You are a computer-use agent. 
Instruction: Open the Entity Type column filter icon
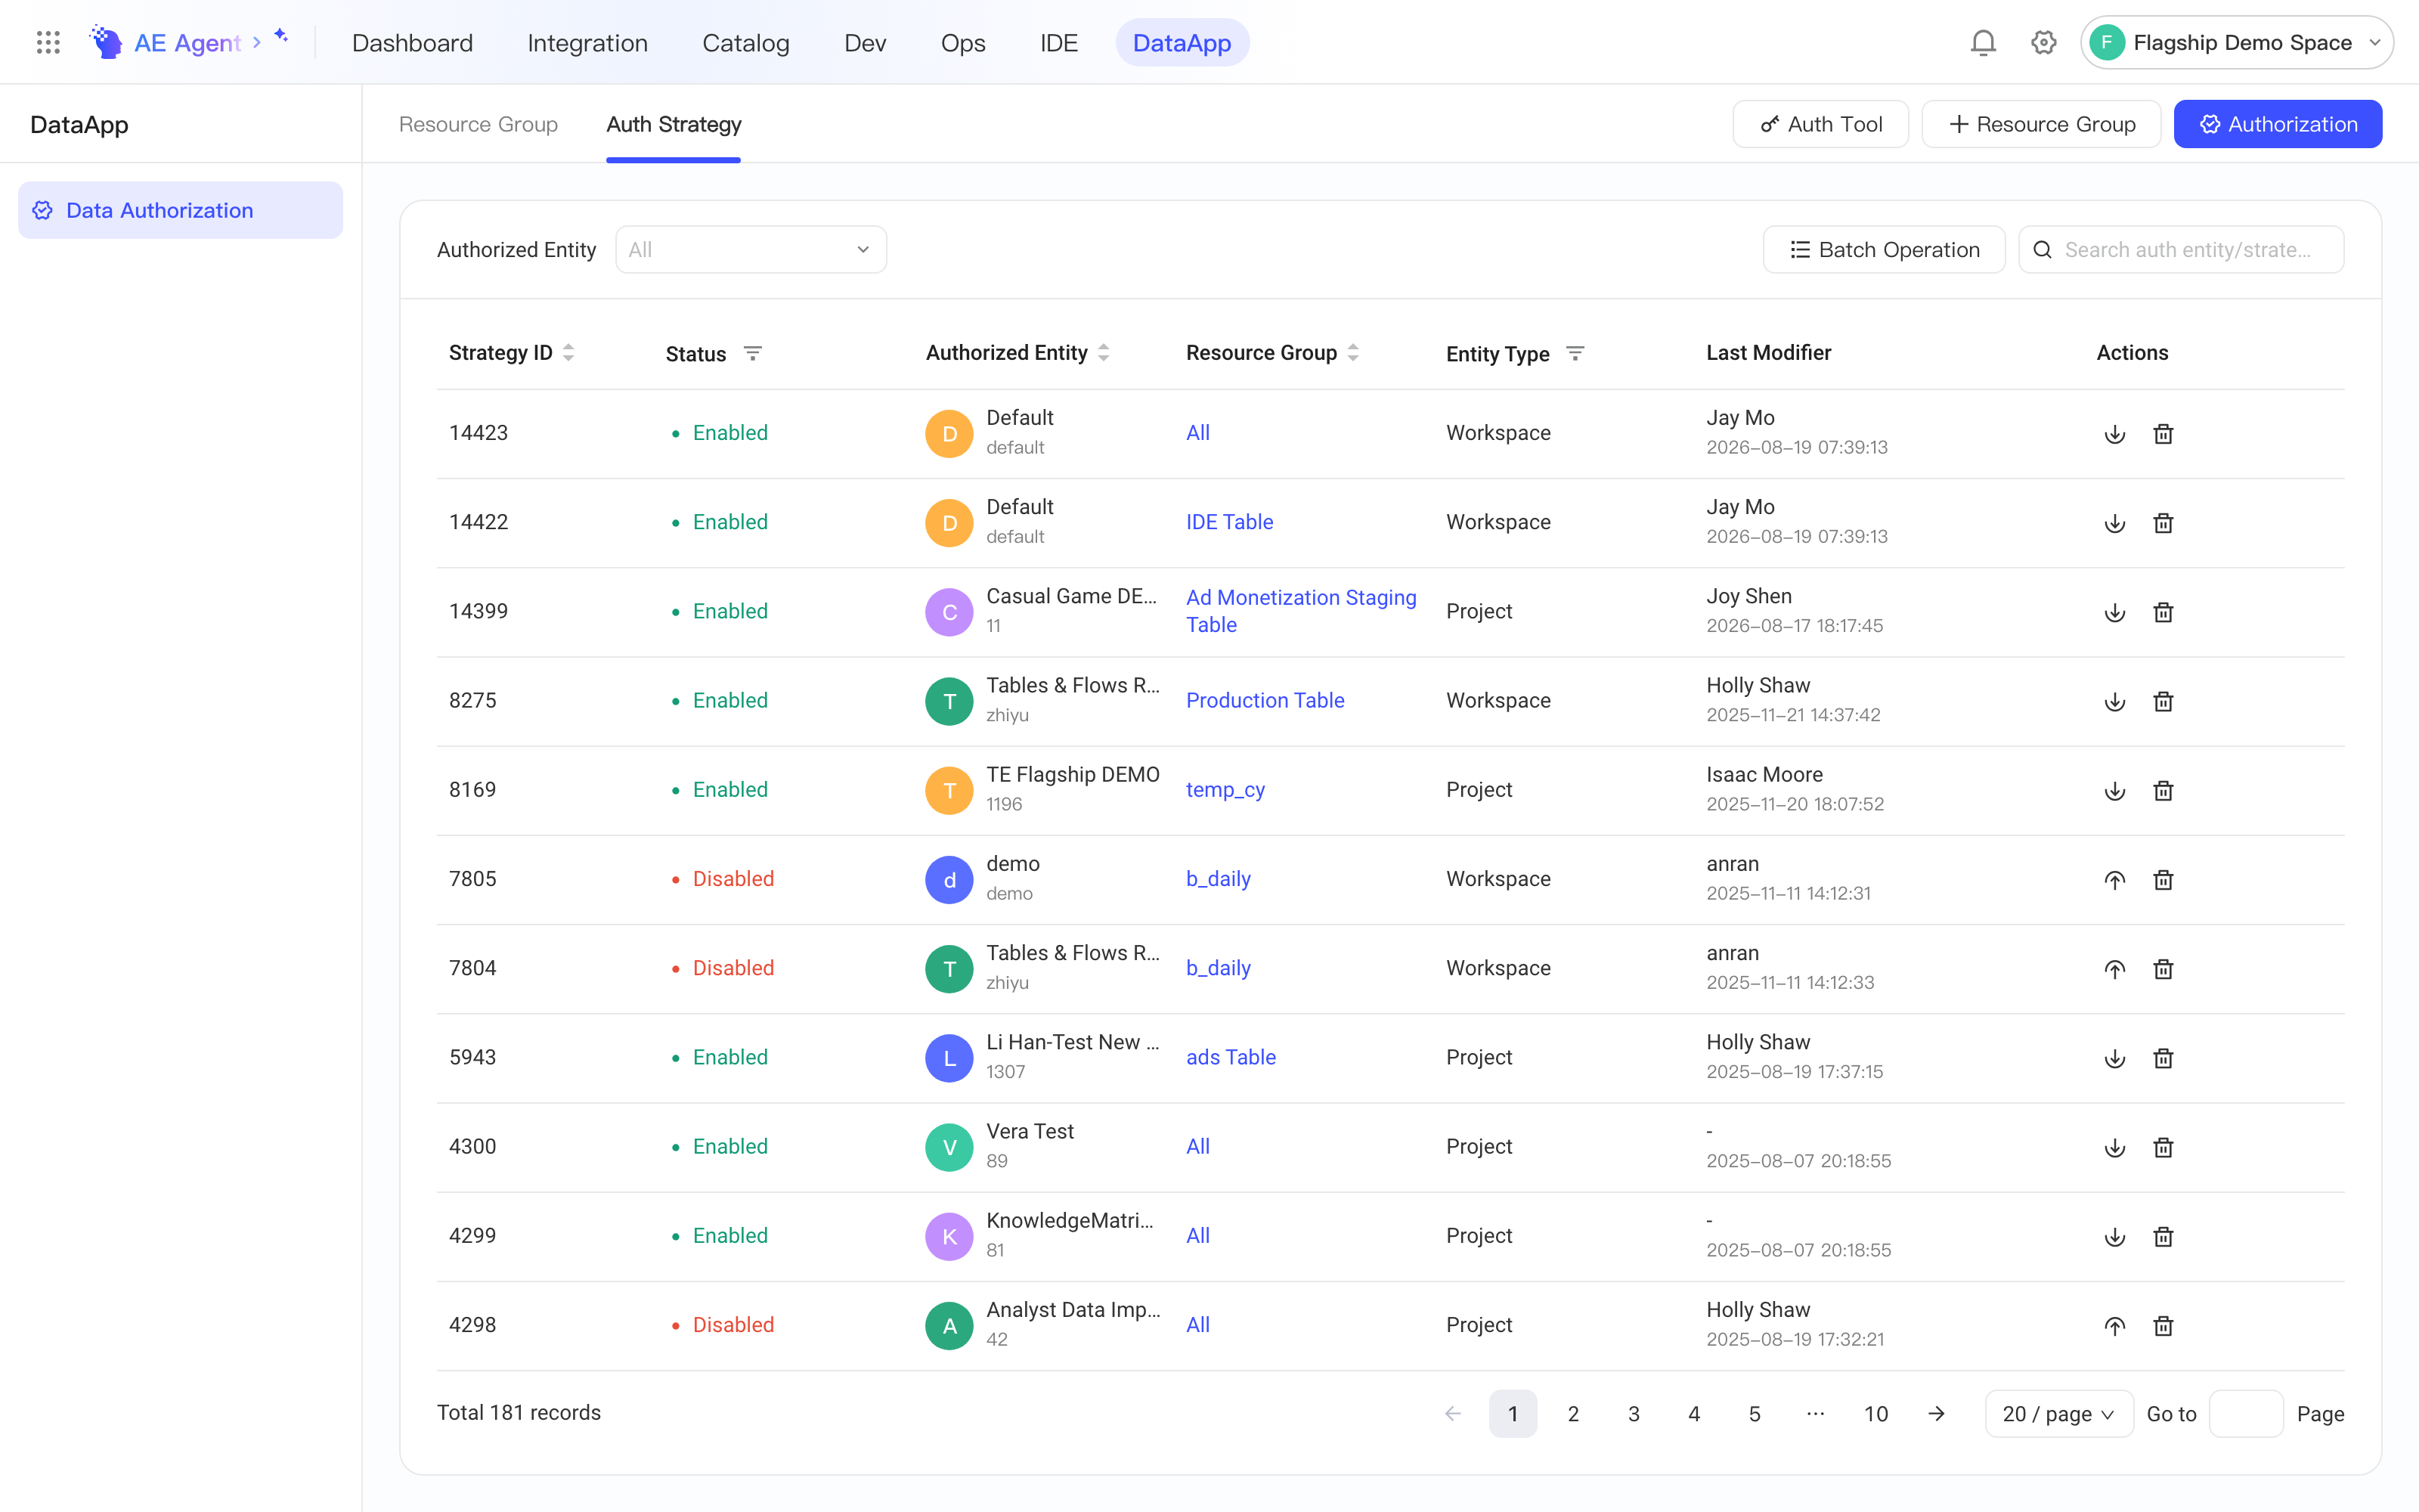pyautogui.click(x=1575, y=353)
